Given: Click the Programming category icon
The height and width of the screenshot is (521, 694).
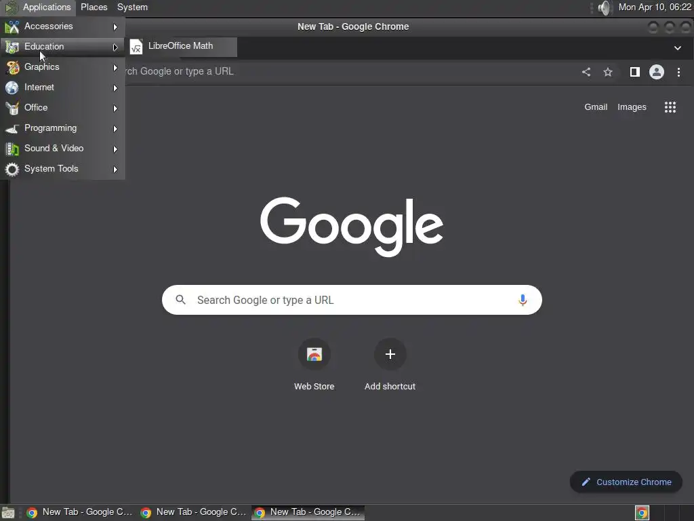Looking at the screenshot, I should coord(12,129).
